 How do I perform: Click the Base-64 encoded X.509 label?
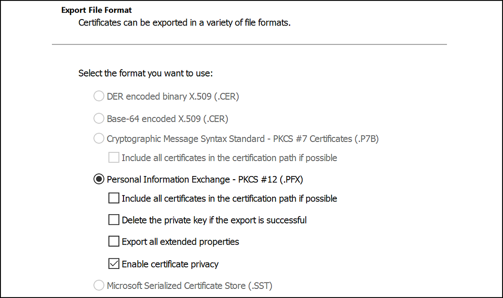(168, 118)
